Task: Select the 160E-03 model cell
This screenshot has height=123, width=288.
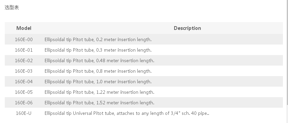Action: tap(24, 71)
